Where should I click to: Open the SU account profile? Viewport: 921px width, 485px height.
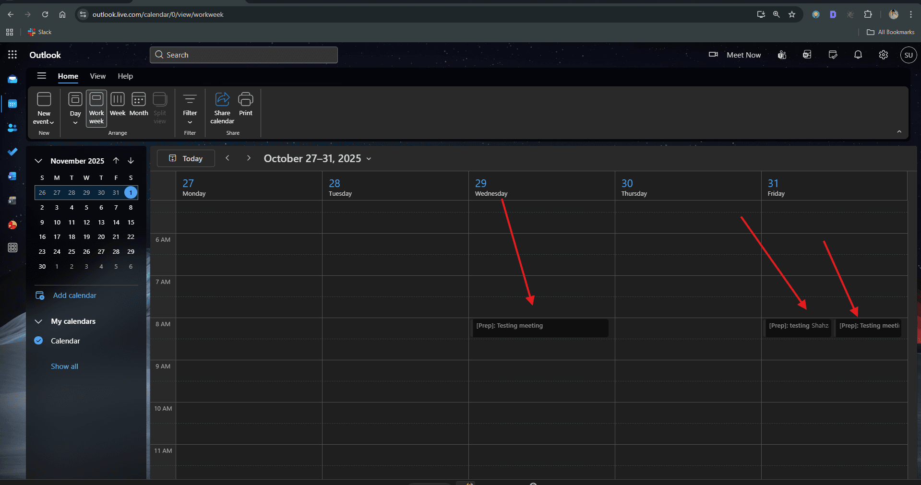pos(909,55)
